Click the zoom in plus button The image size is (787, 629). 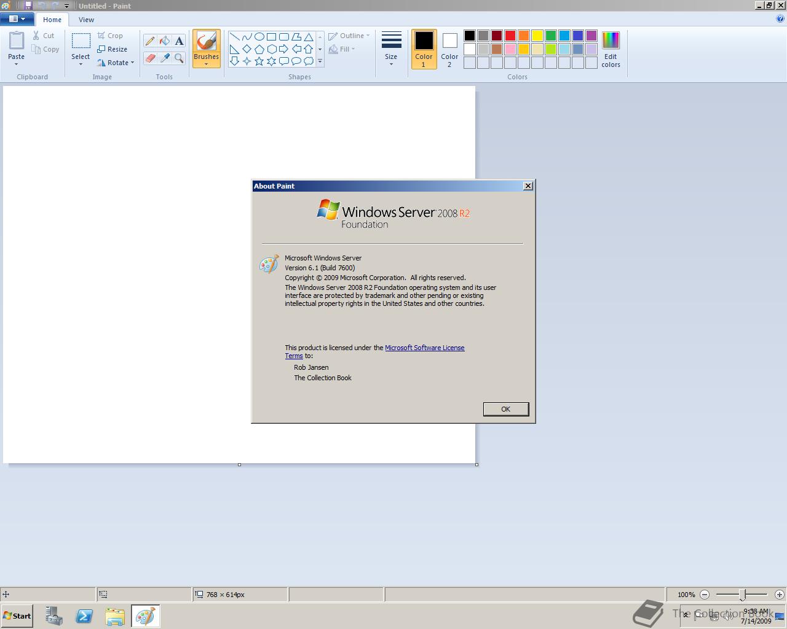tap(780, 595)
